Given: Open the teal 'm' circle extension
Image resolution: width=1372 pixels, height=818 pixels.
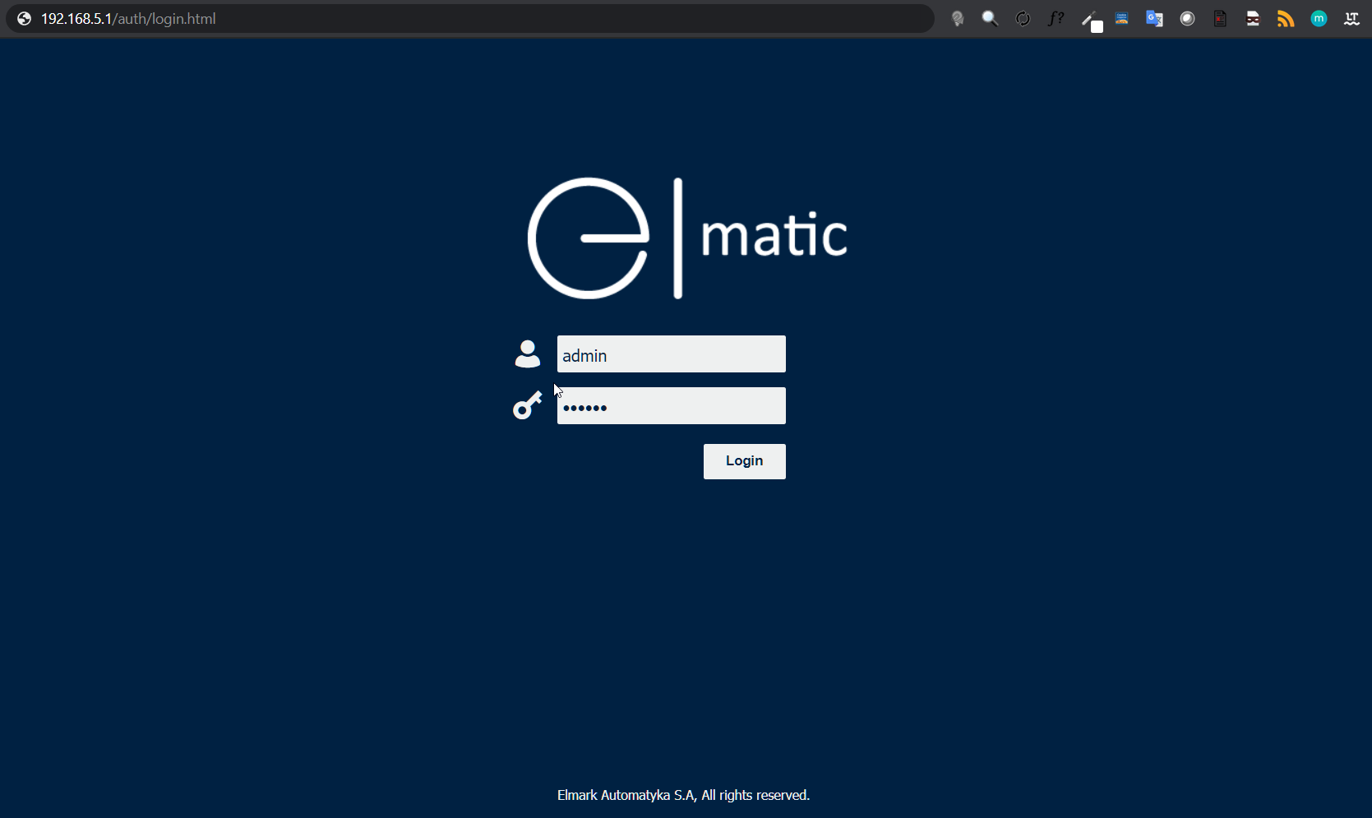Looking at the screenshot, I should pyautogui.click(x=1319, y=19).
